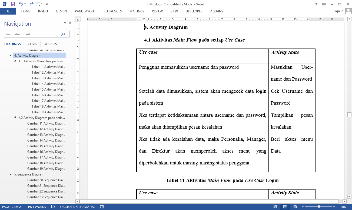Image resolution: width=352 pixels, height=210 pixels.
Task: Open Ribbon Display Options
Action: [324, 4]
